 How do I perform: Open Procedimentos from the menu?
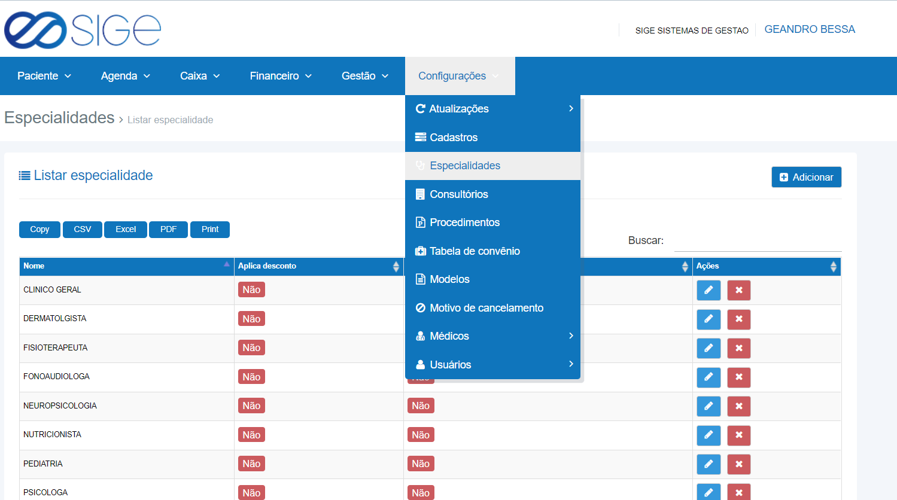[x=492, y=222]
